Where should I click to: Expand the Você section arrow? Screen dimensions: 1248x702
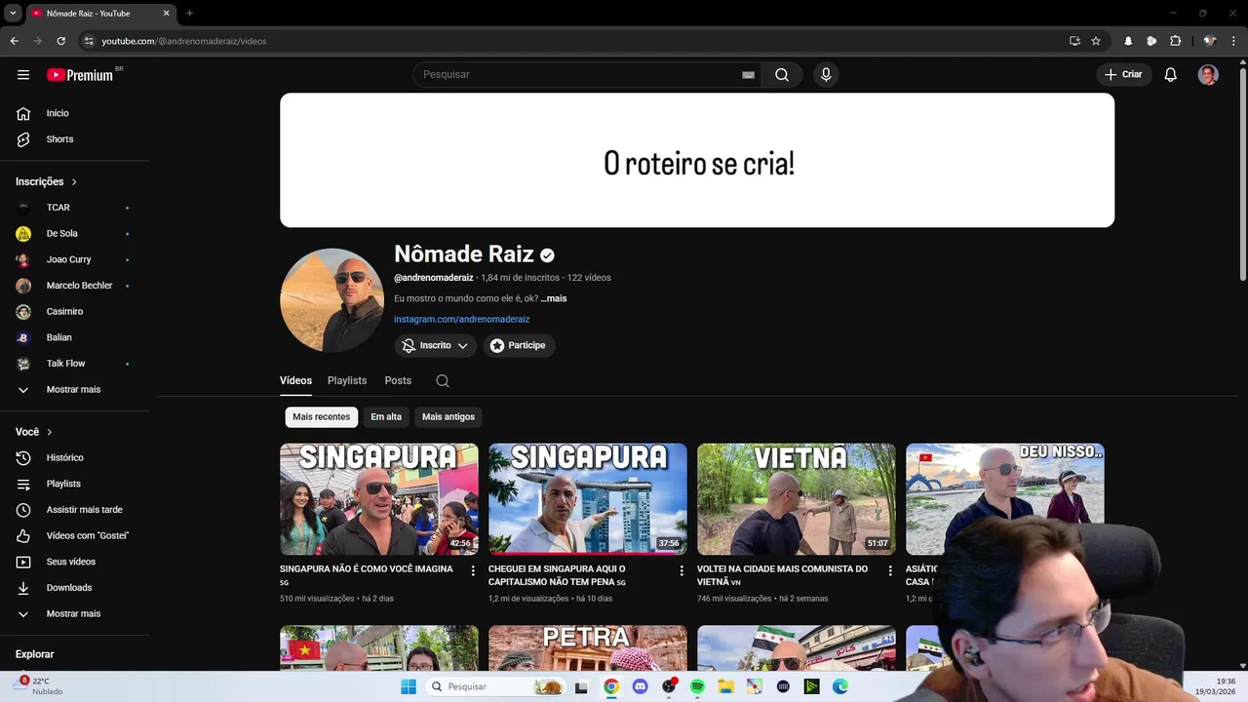[50, 432]
